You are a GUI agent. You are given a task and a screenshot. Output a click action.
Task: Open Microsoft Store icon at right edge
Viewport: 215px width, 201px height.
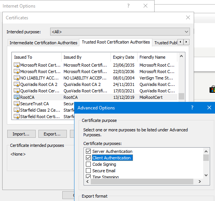[x=212, y=89]
